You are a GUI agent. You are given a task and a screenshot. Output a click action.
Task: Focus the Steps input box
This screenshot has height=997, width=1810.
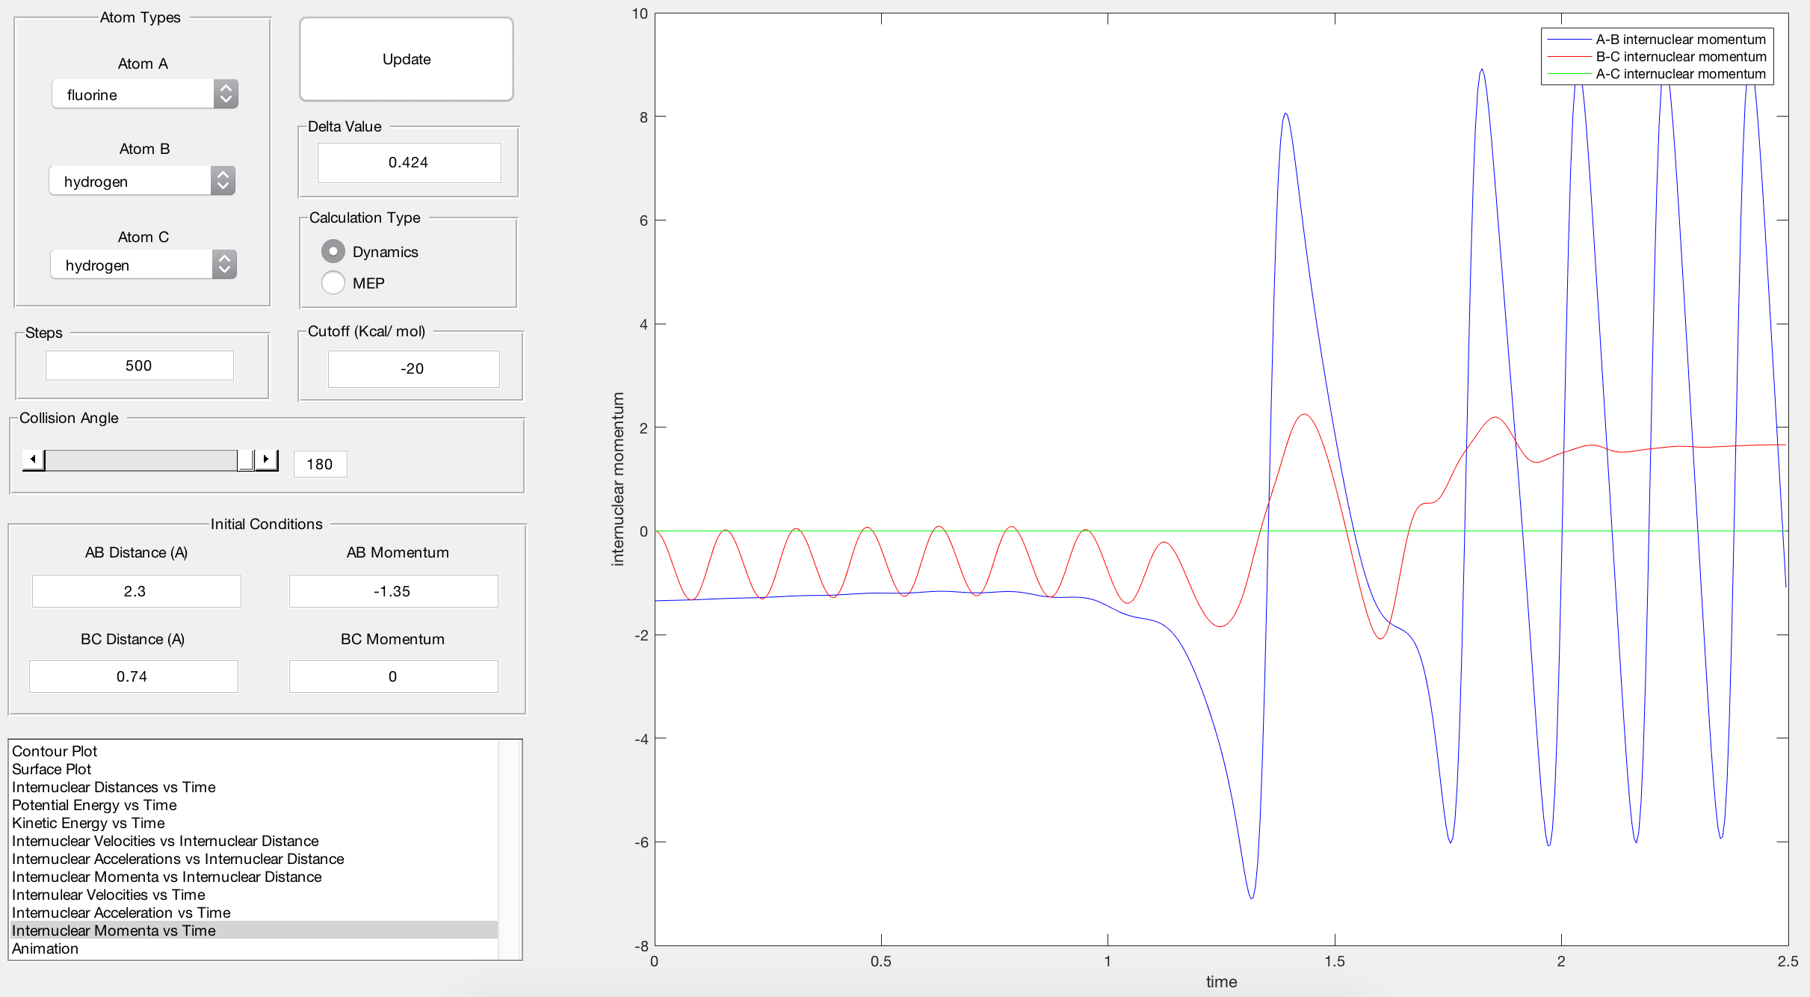click(x=139, y=365)
